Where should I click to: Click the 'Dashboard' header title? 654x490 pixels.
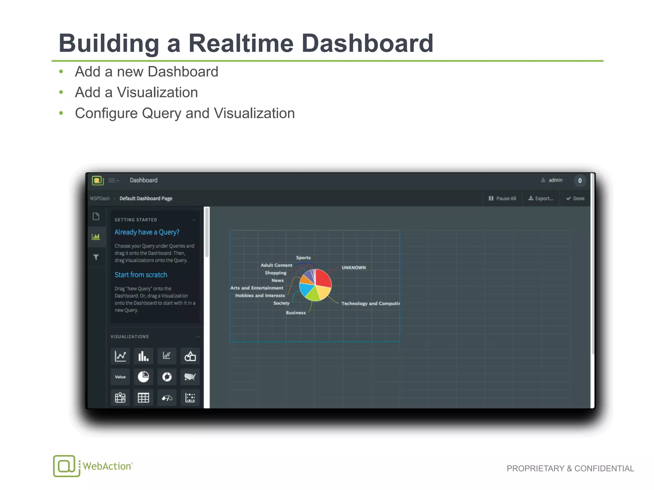[143, 180]
